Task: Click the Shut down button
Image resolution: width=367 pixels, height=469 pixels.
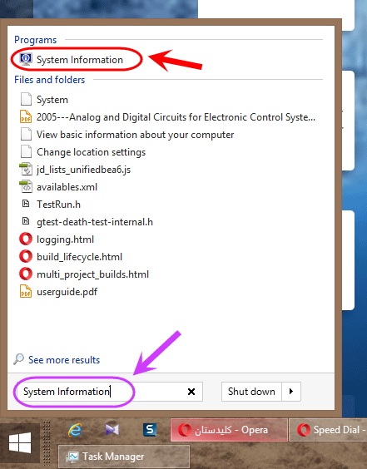Action: [x=251, y=392]
